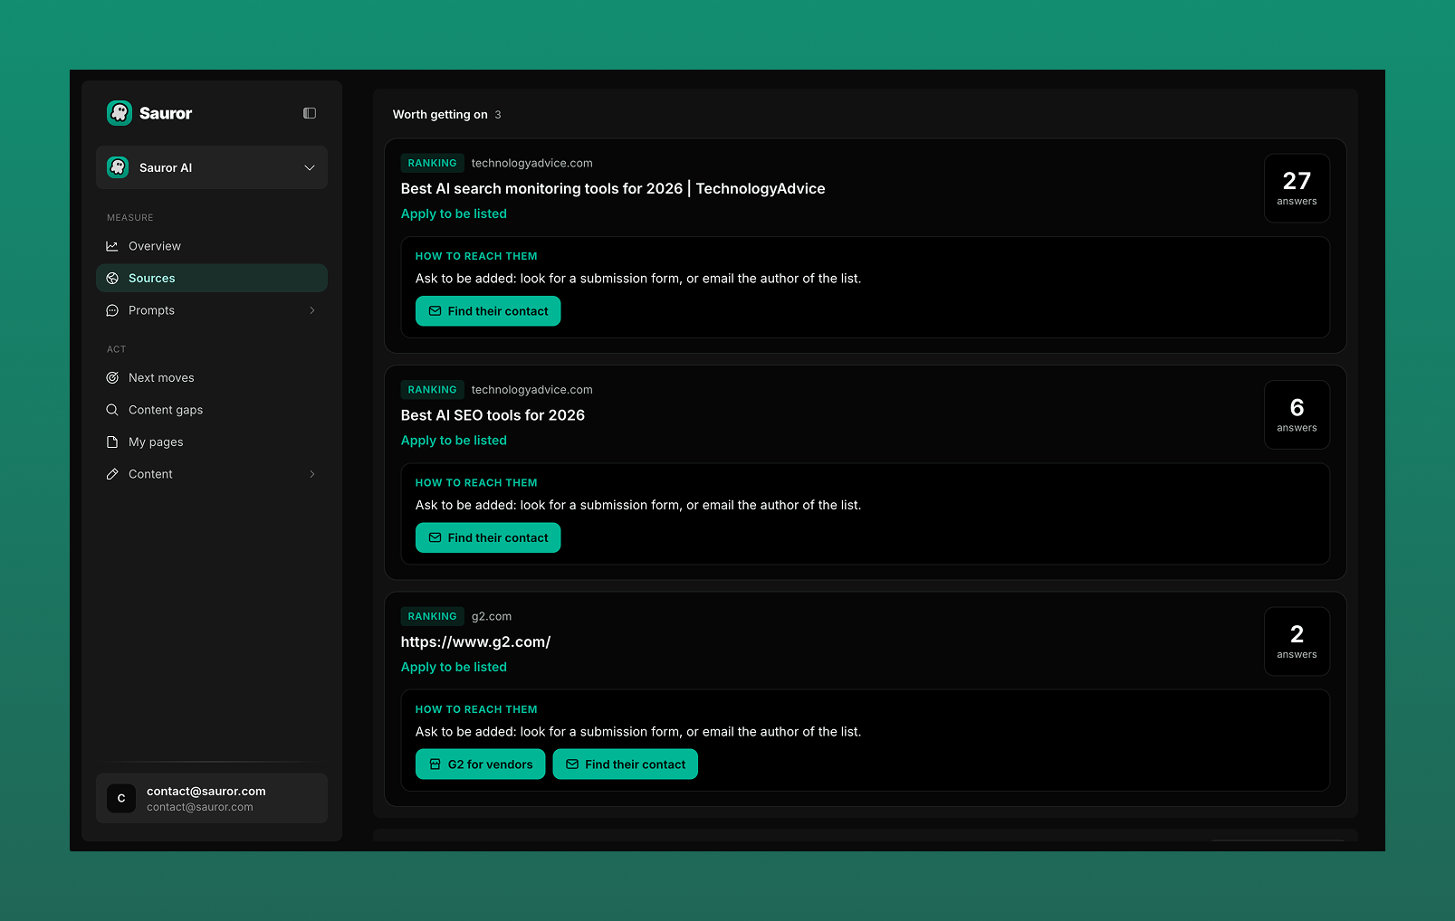Click the RANKING badge on the 6 answers card

coord(433,390)
